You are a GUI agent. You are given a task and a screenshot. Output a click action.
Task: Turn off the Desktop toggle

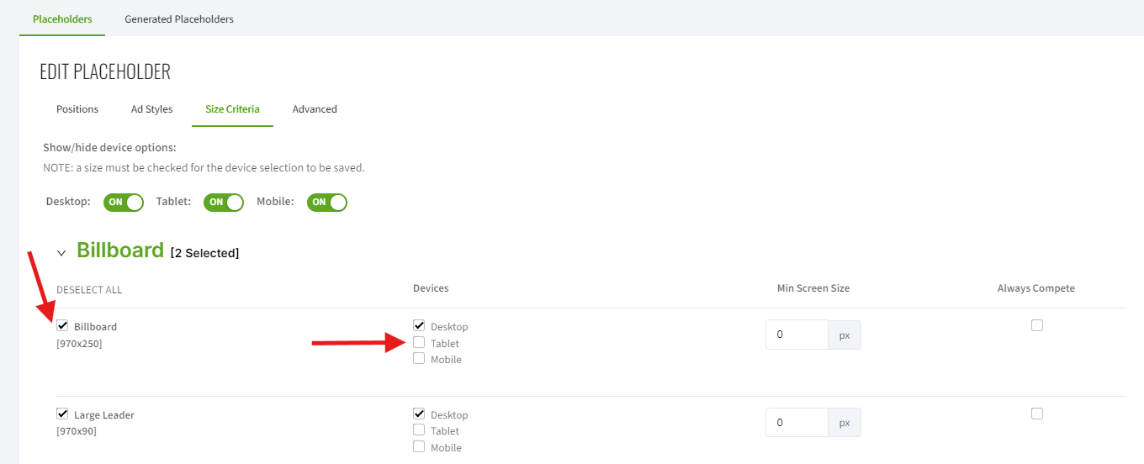123,203
